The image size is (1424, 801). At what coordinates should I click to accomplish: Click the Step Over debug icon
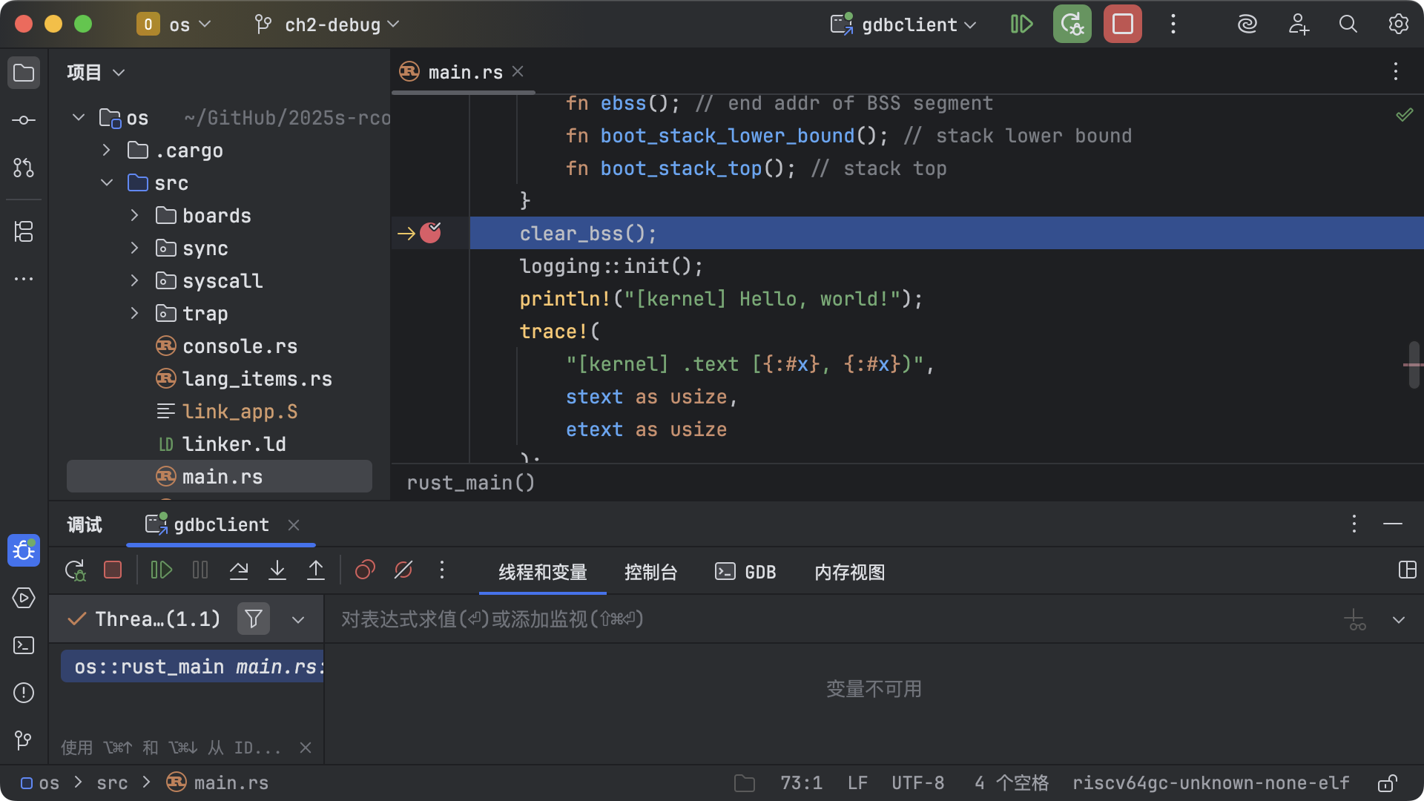pos(239,570)
